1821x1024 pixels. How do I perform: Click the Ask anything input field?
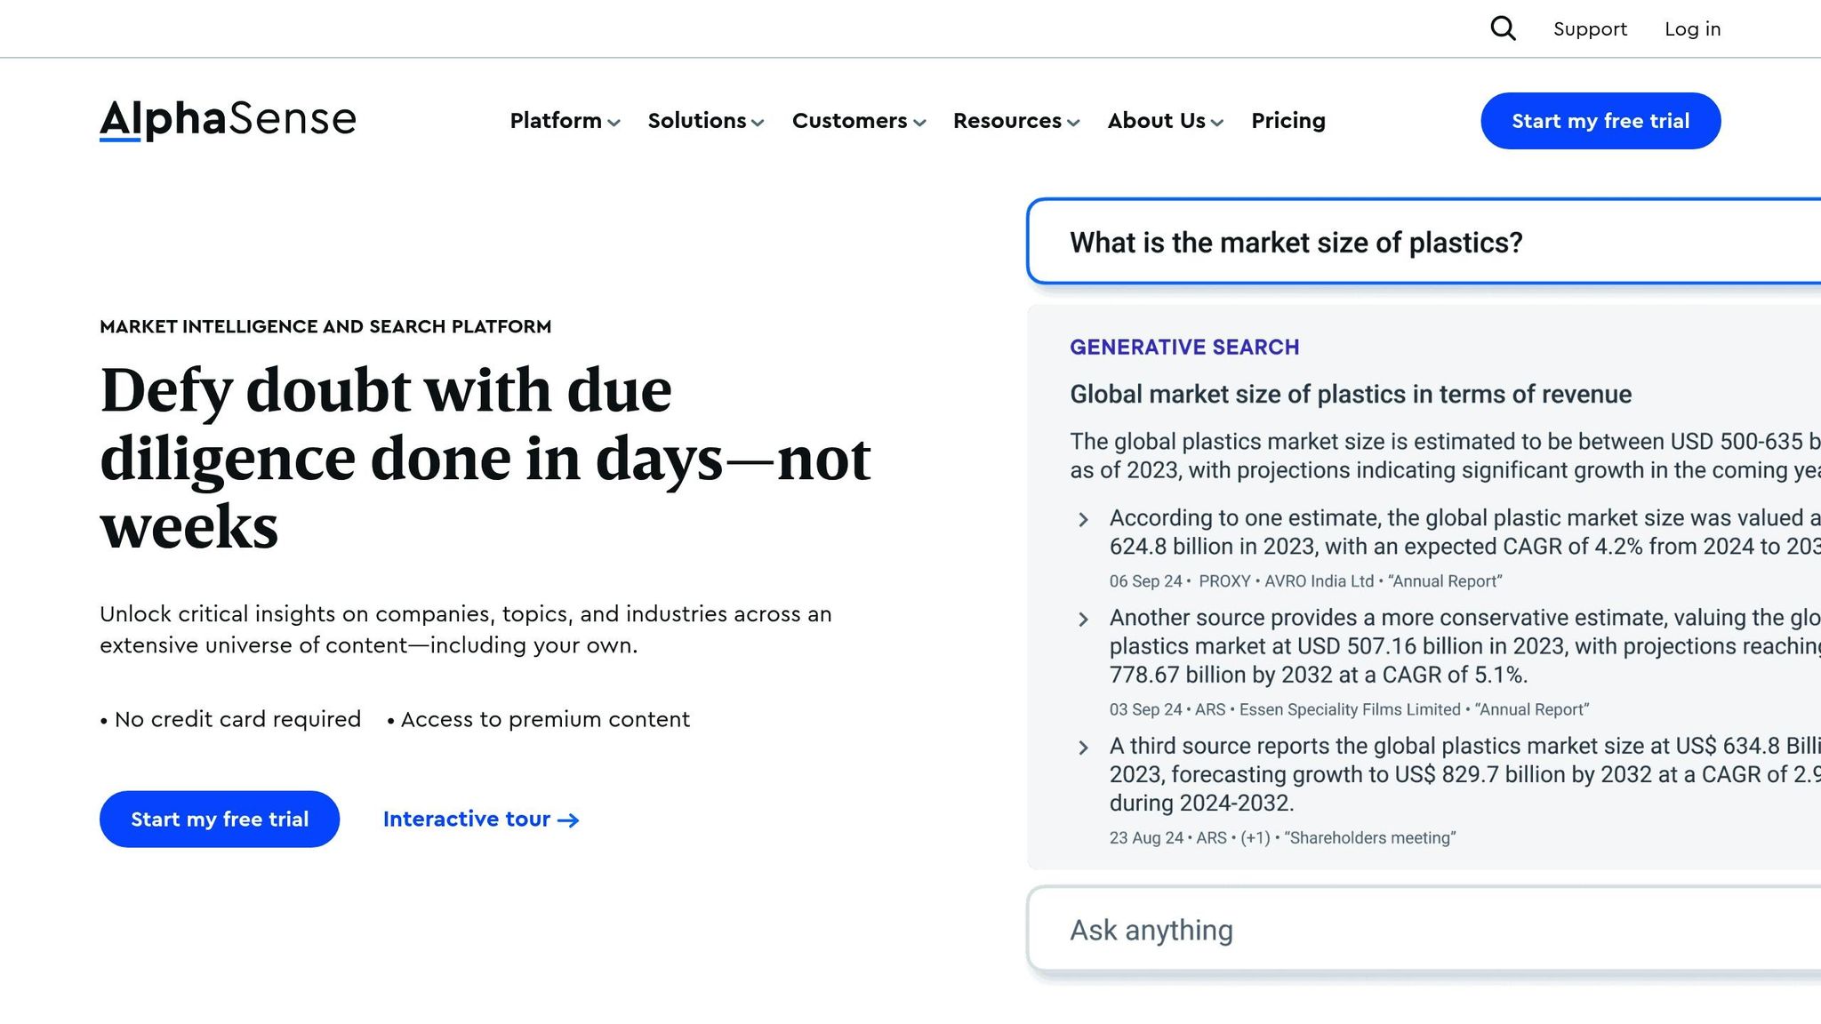tap(1424, 930)
